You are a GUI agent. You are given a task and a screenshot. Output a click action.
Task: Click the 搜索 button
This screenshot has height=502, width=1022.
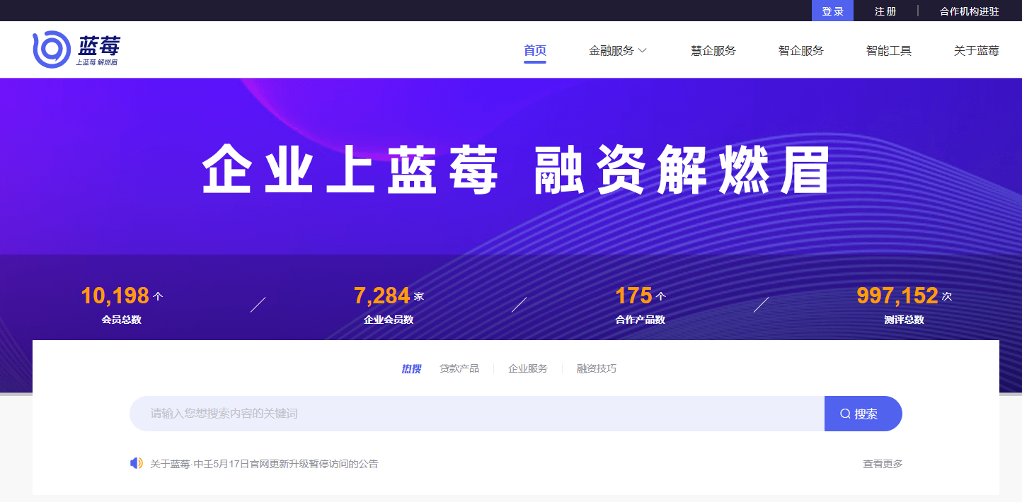point(863,414)
